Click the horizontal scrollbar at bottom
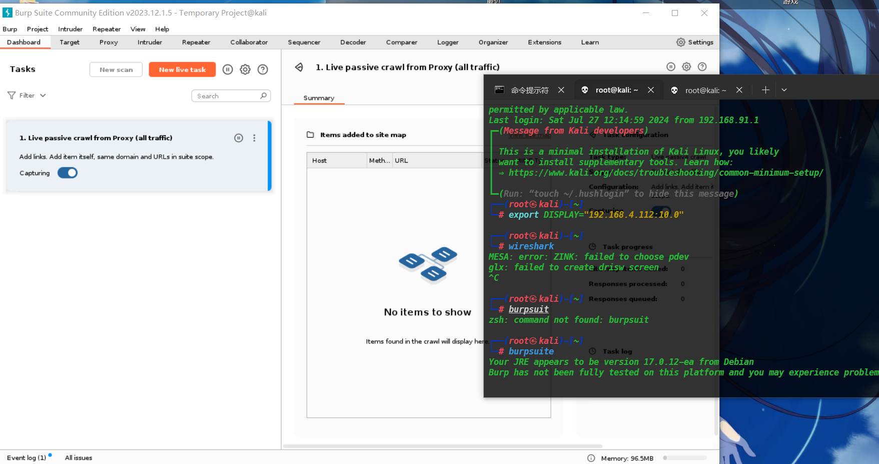Screen dimensions: 879x464 (x=443, y=446)
